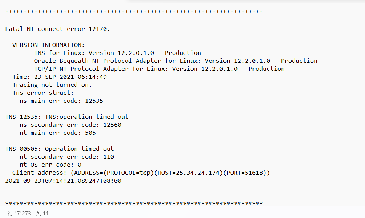
Task: Click the "Tracing not turned on." line
Action: coord(52,85)
